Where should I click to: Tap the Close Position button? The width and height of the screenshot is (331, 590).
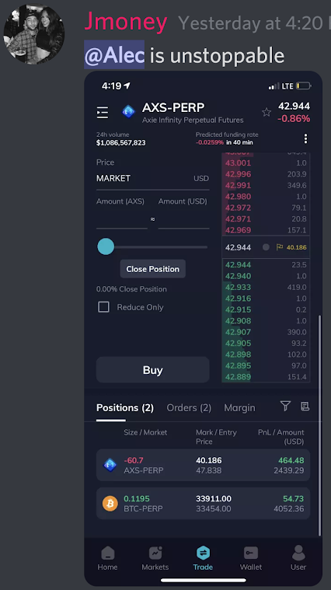153,269
